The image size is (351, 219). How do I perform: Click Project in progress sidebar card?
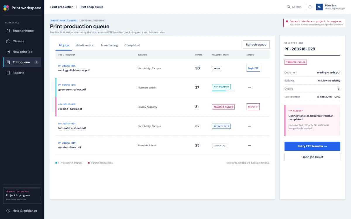coord(22,195)
